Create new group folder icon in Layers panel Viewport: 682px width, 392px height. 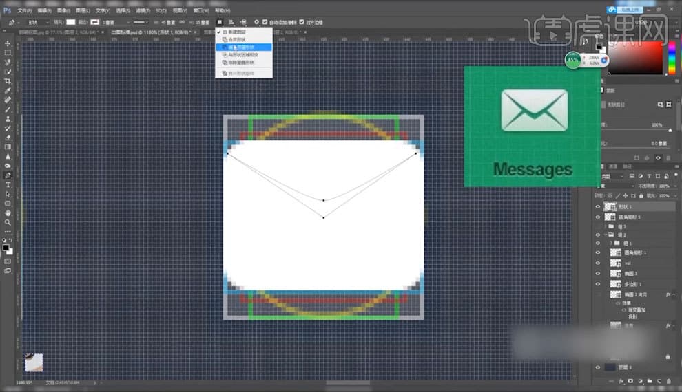click(x=650, y=381)
